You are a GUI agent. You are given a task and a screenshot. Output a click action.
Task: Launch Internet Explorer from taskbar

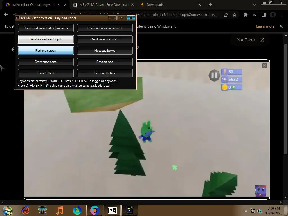point(25,210)
